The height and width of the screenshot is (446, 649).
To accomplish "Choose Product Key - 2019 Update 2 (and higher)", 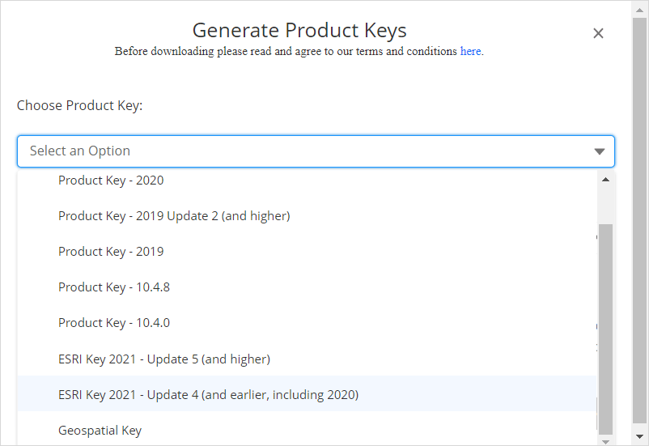I will pos(174,216).
